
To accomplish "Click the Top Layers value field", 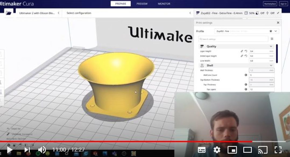I will [262, 89].
